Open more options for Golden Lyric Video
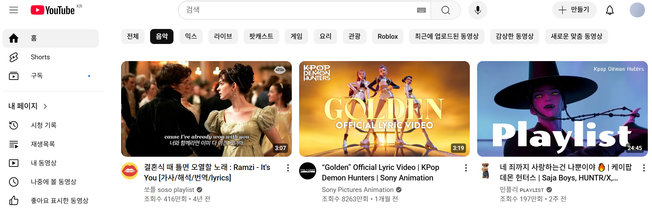652x215 pixels. click(x=466, y=168)
